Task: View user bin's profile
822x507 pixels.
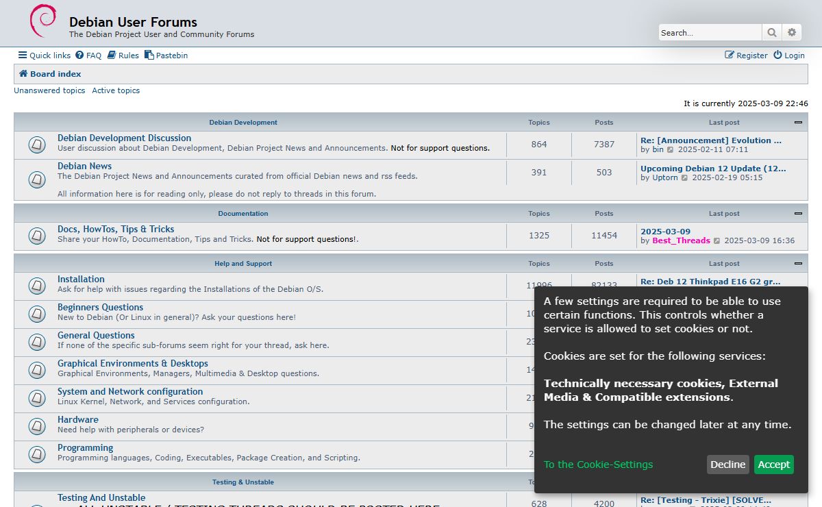Action: 658,149
